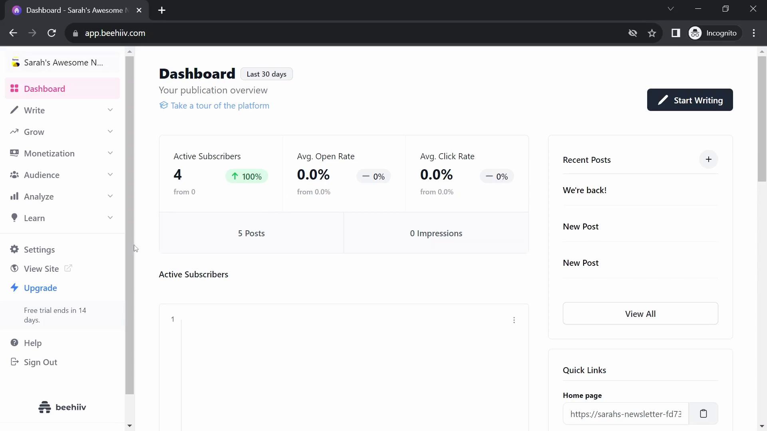Click the Audience section icon

point(15,174)
